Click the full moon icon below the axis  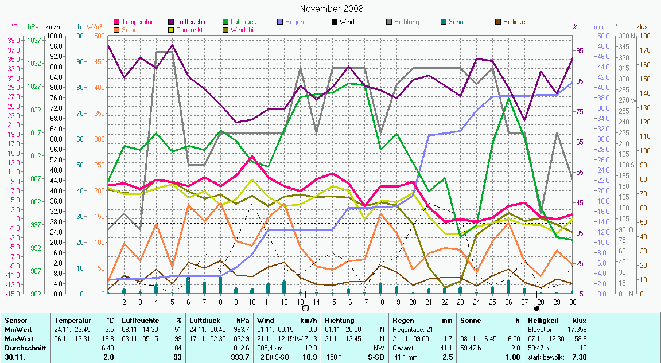305,308
